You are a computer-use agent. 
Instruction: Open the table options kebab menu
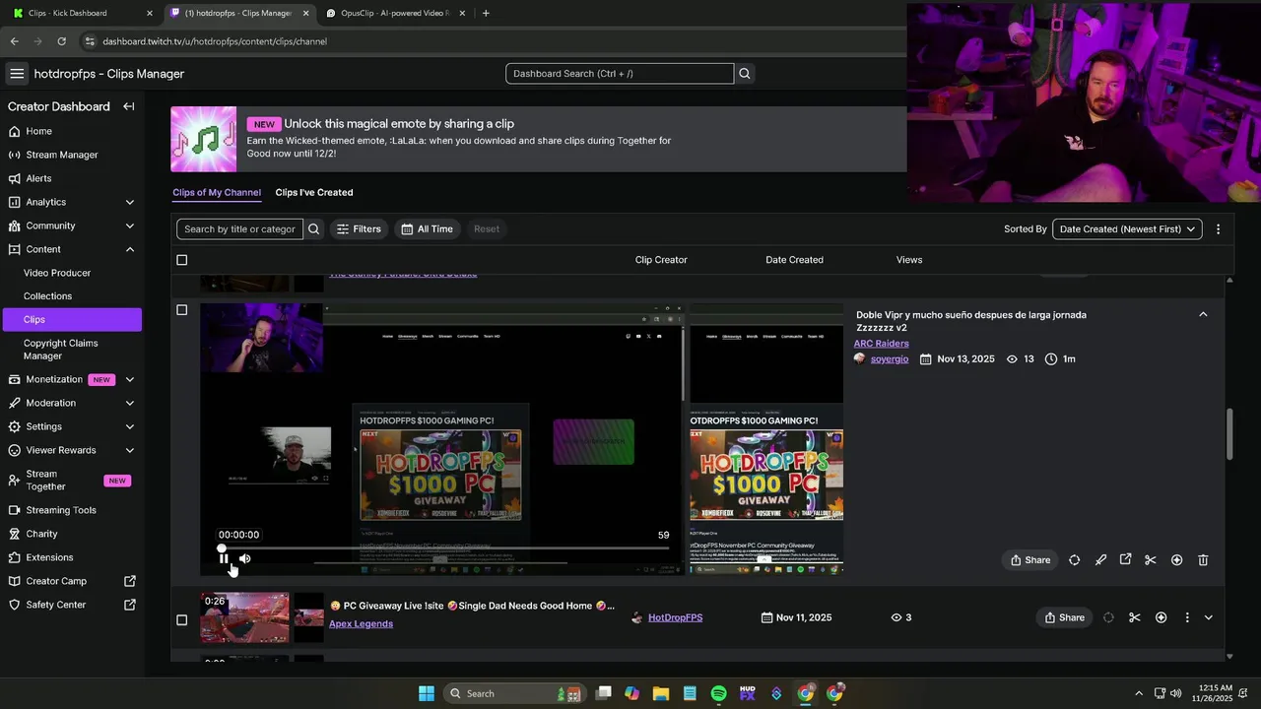point(1218,229)
